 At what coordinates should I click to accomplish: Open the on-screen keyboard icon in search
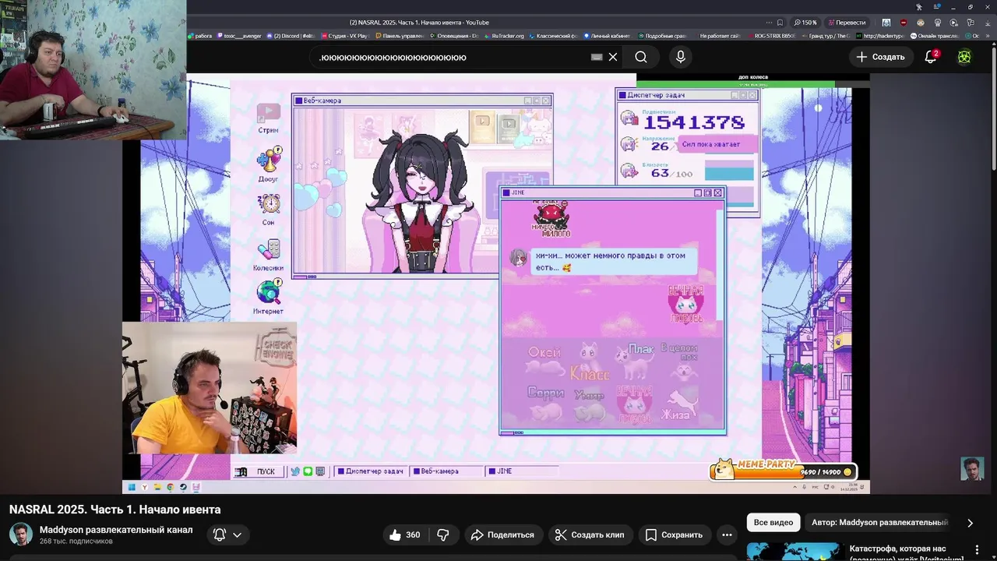(597, 57)
